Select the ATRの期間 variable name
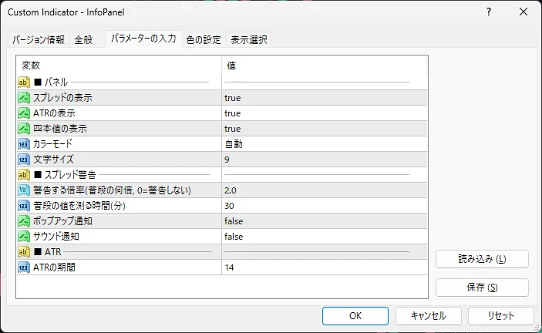The height and width of the screenshot is (333, 542). [x=54, y=267]
